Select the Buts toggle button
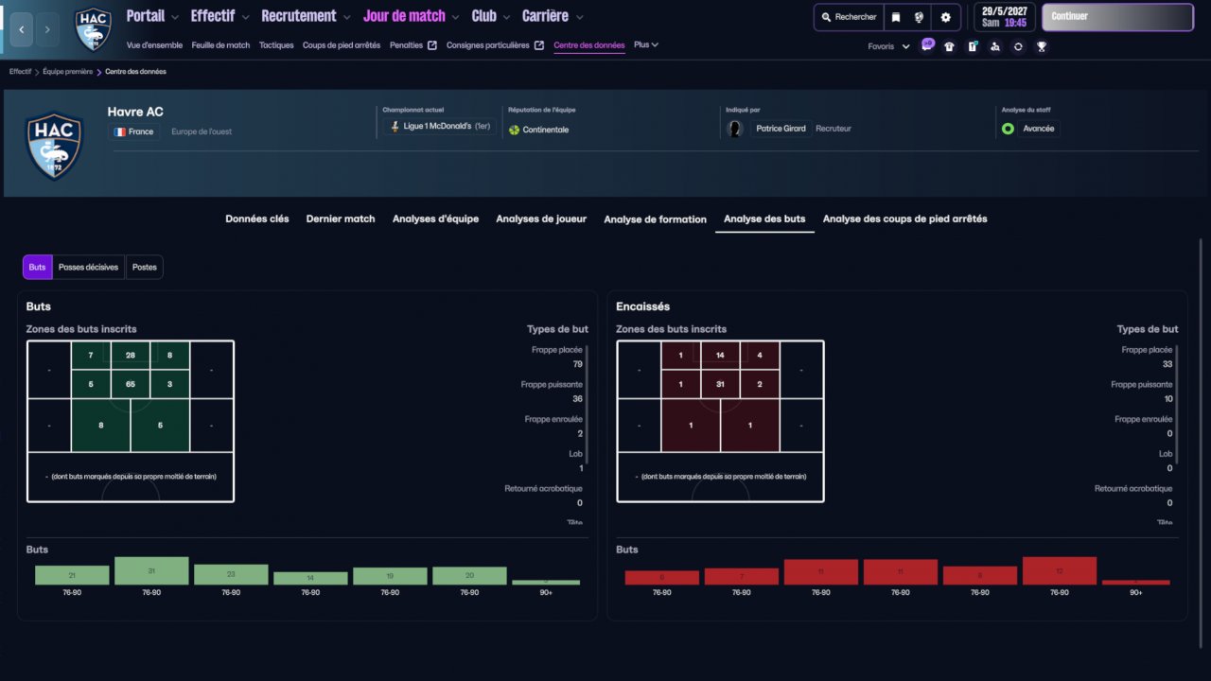This screenshot has width=1211, height=681. pyautogui.click(x=37, y=268)
